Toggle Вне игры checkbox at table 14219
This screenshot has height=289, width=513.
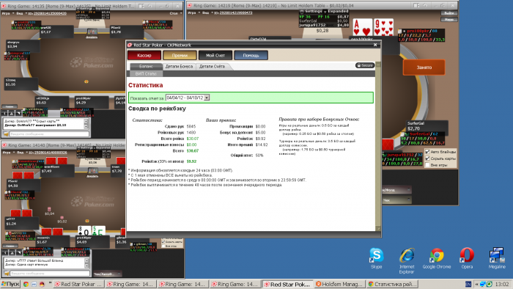click(427, 165)
